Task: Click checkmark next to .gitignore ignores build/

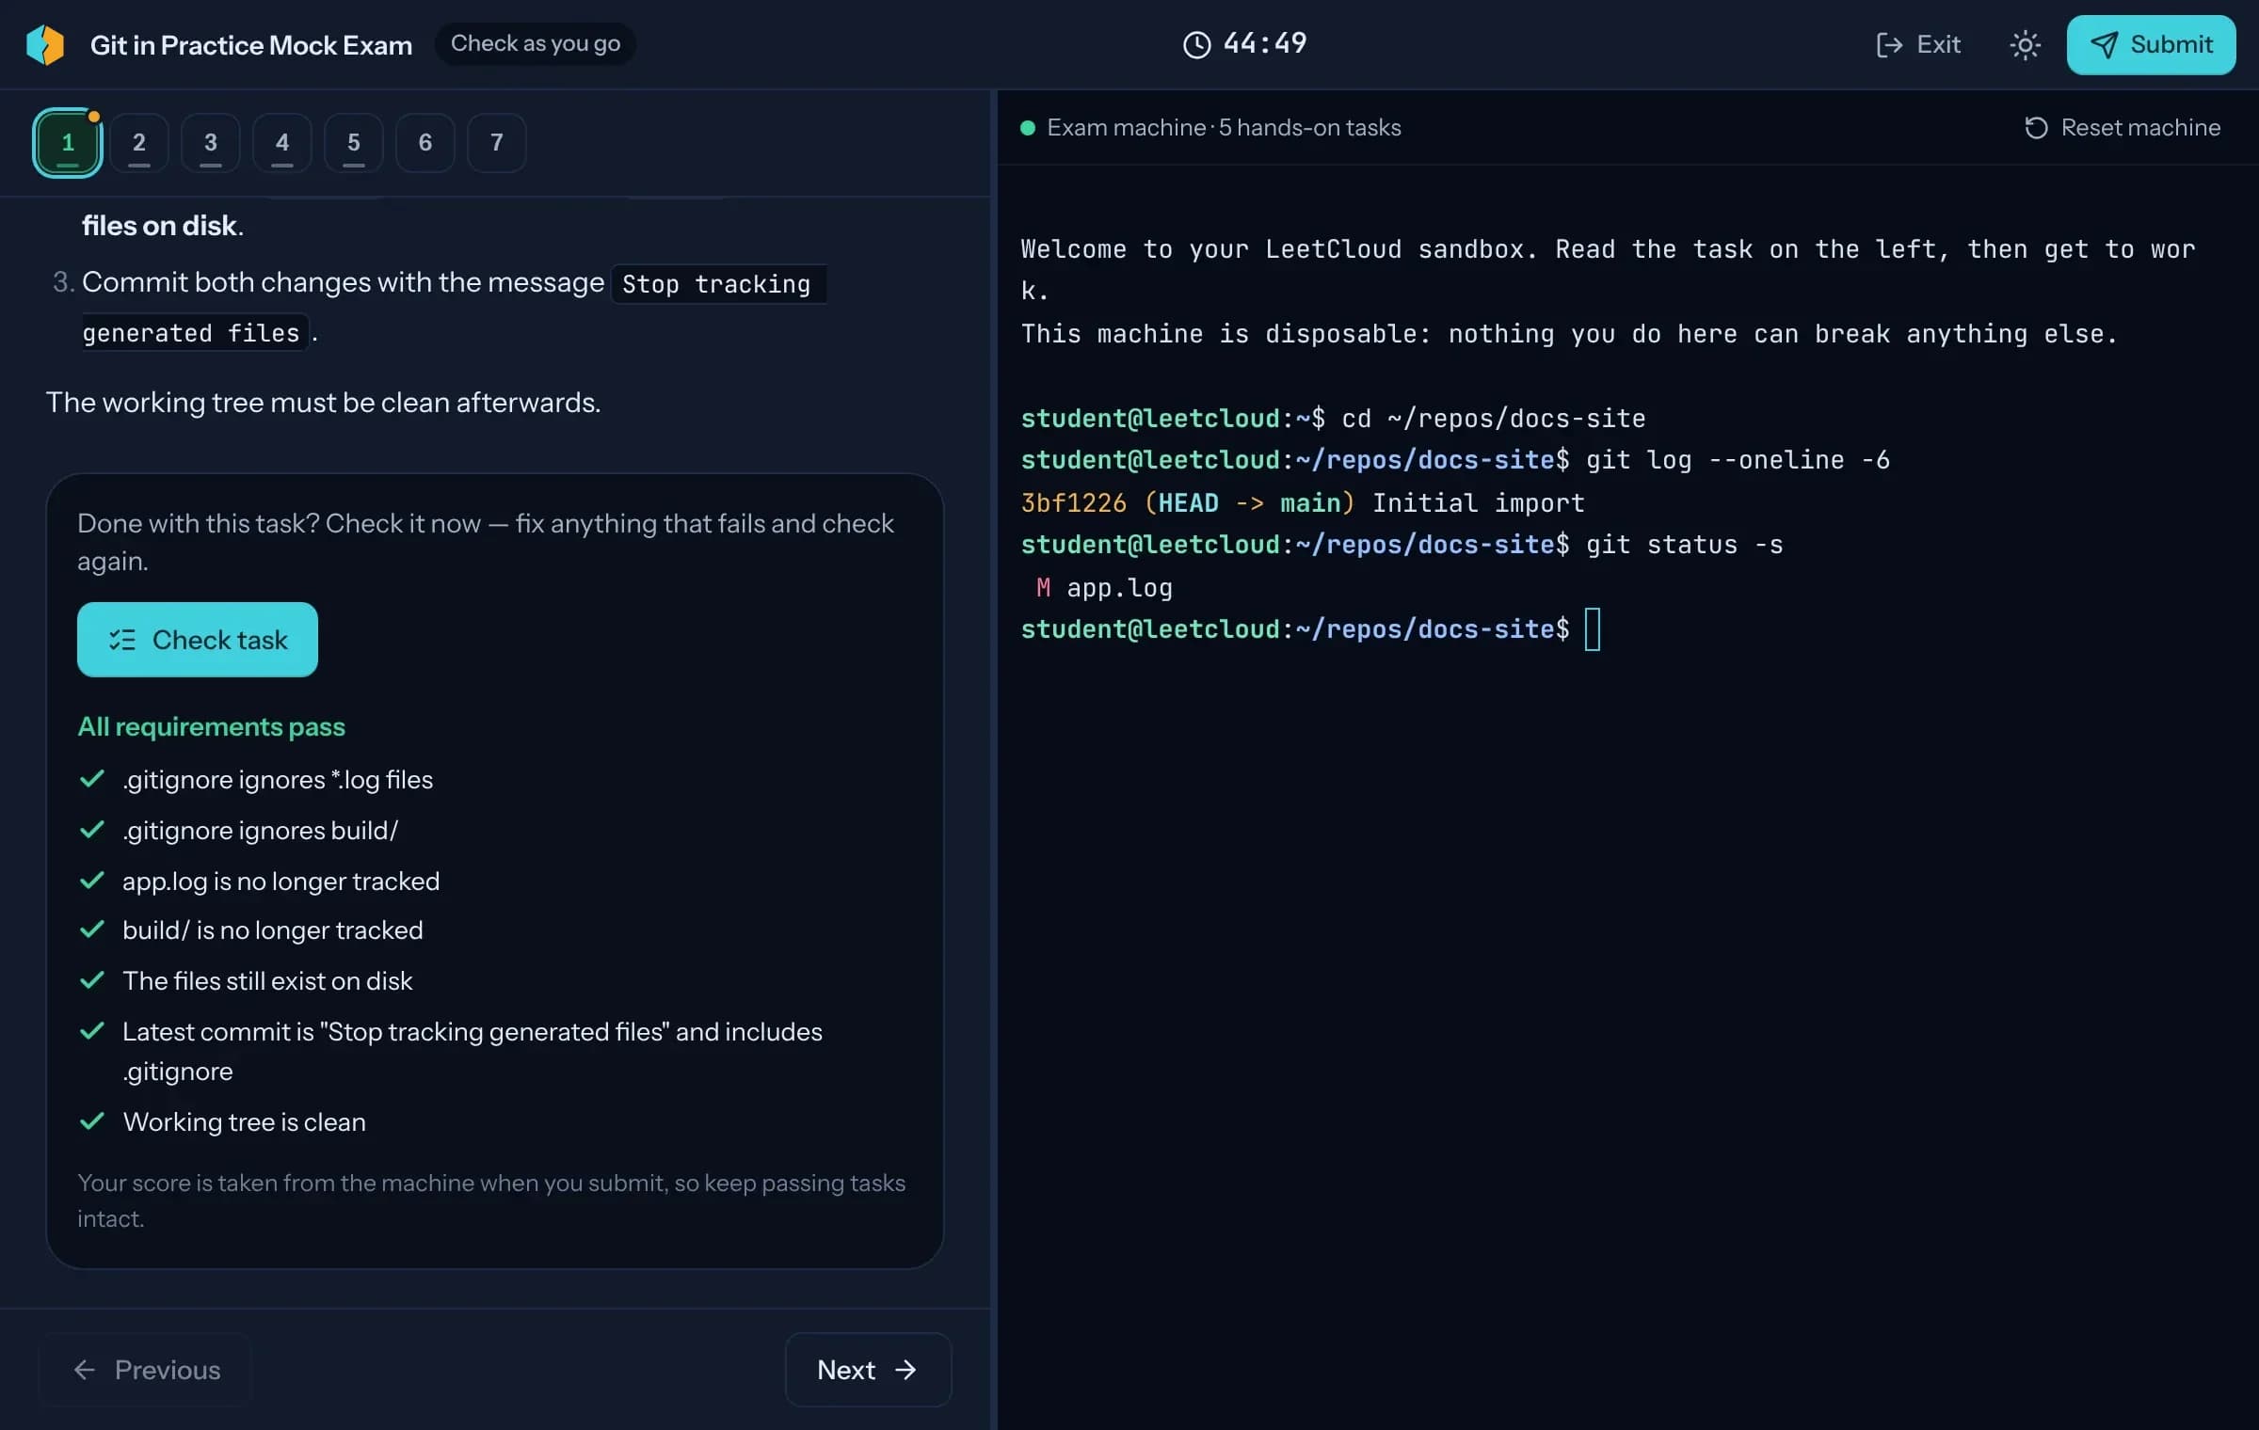Action: pos(92,830)
